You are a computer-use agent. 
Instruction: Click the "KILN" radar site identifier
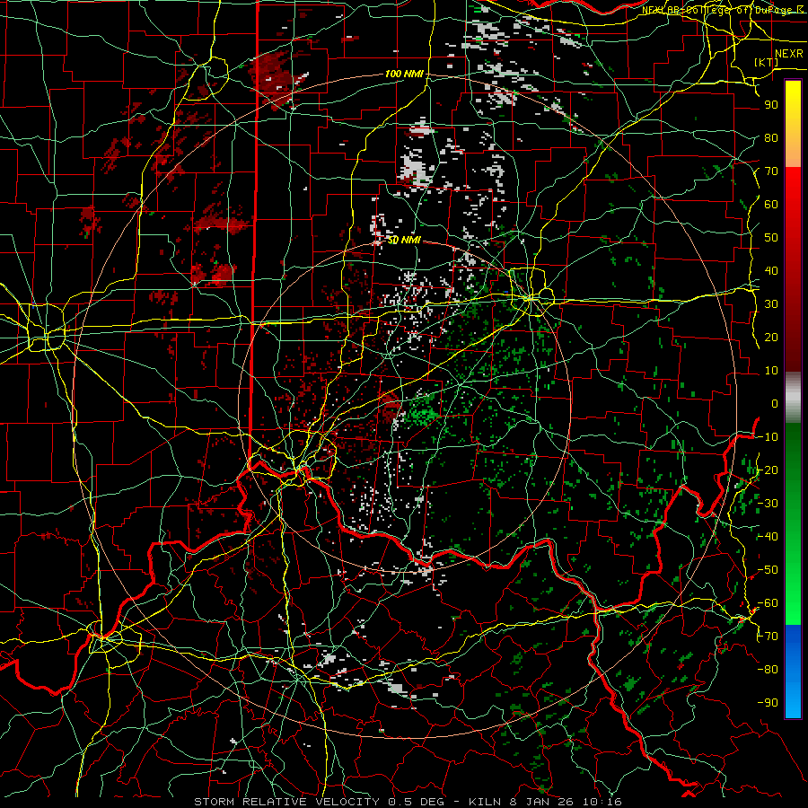pyautogui.click(x=485, y=802)
